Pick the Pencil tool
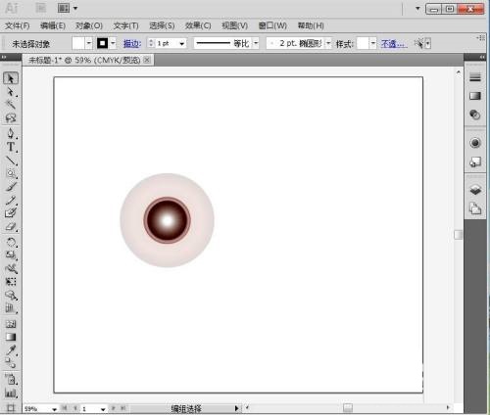 point(11,200)
